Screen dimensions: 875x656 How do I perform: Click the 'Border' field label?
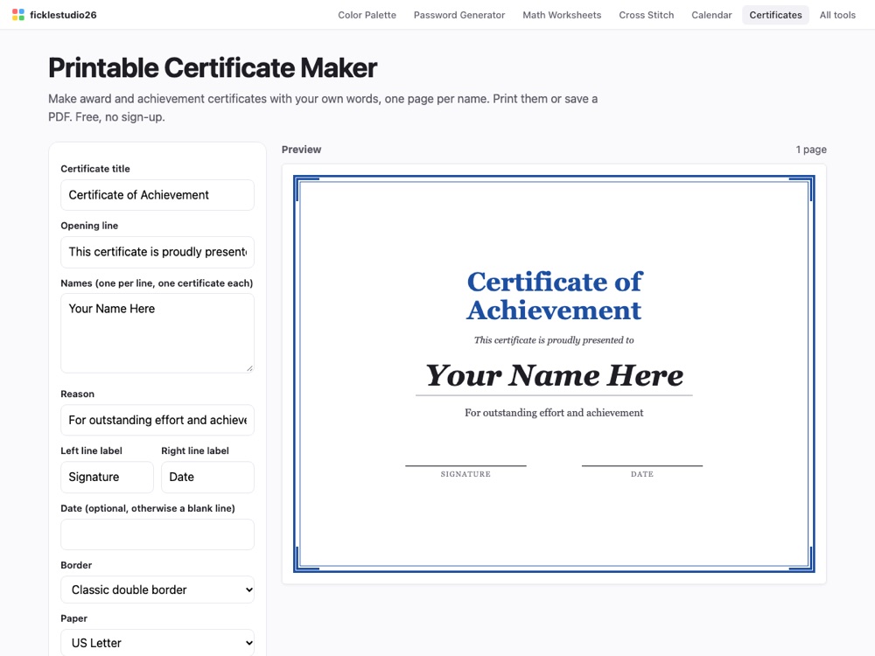pos(76,565)
